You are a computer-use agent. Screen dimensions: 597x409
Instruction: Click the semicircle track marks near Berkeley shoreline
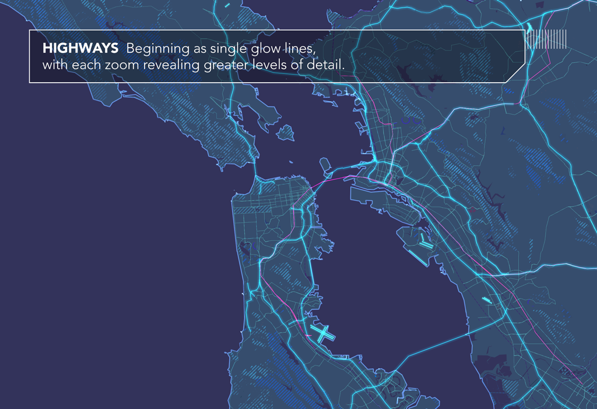(411, 120)
